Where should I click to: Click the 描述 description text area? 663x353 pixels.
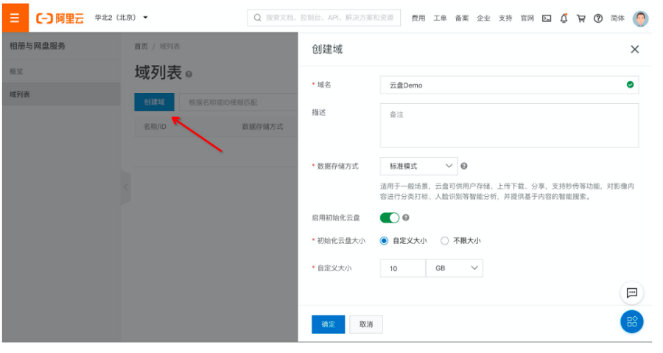coord(508,125)
